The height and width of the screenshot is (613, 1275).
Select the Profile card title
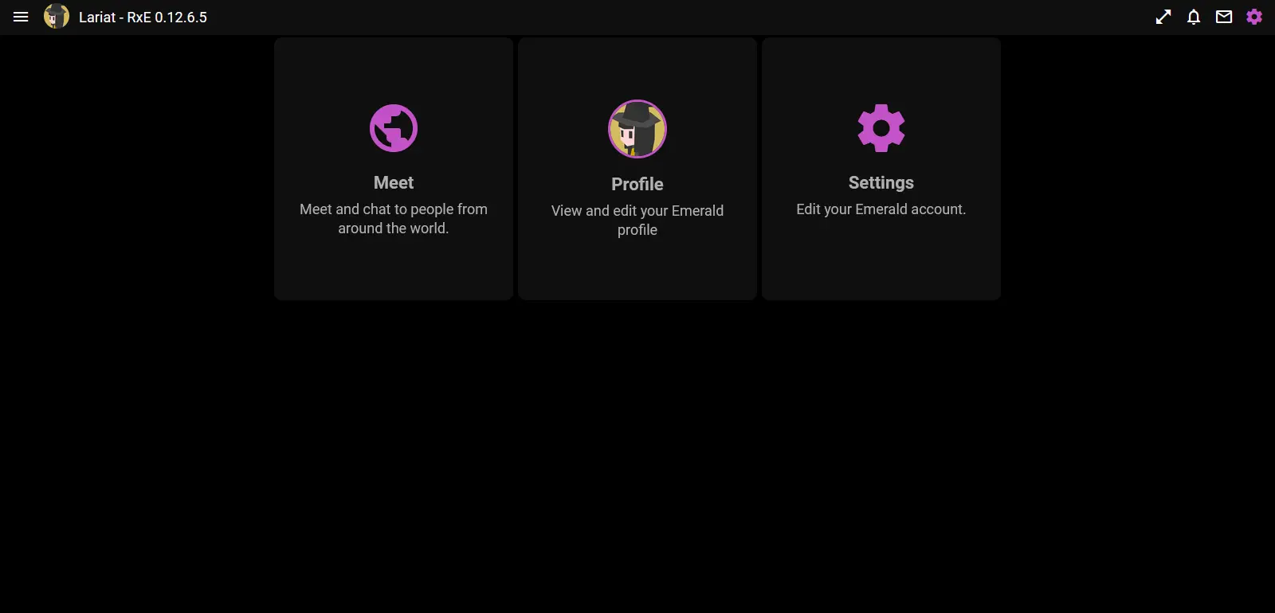point(637,184)
